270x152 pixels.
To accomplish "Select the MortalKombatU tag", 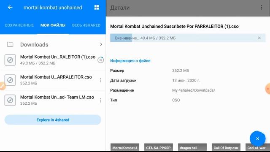I will (x=125, y=148).
